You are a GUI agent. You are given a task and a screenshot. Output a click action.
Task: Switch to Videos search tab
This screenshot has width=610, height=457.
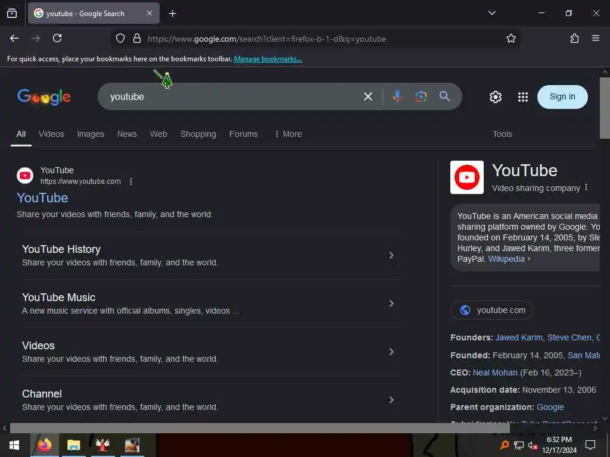[51, 134]
